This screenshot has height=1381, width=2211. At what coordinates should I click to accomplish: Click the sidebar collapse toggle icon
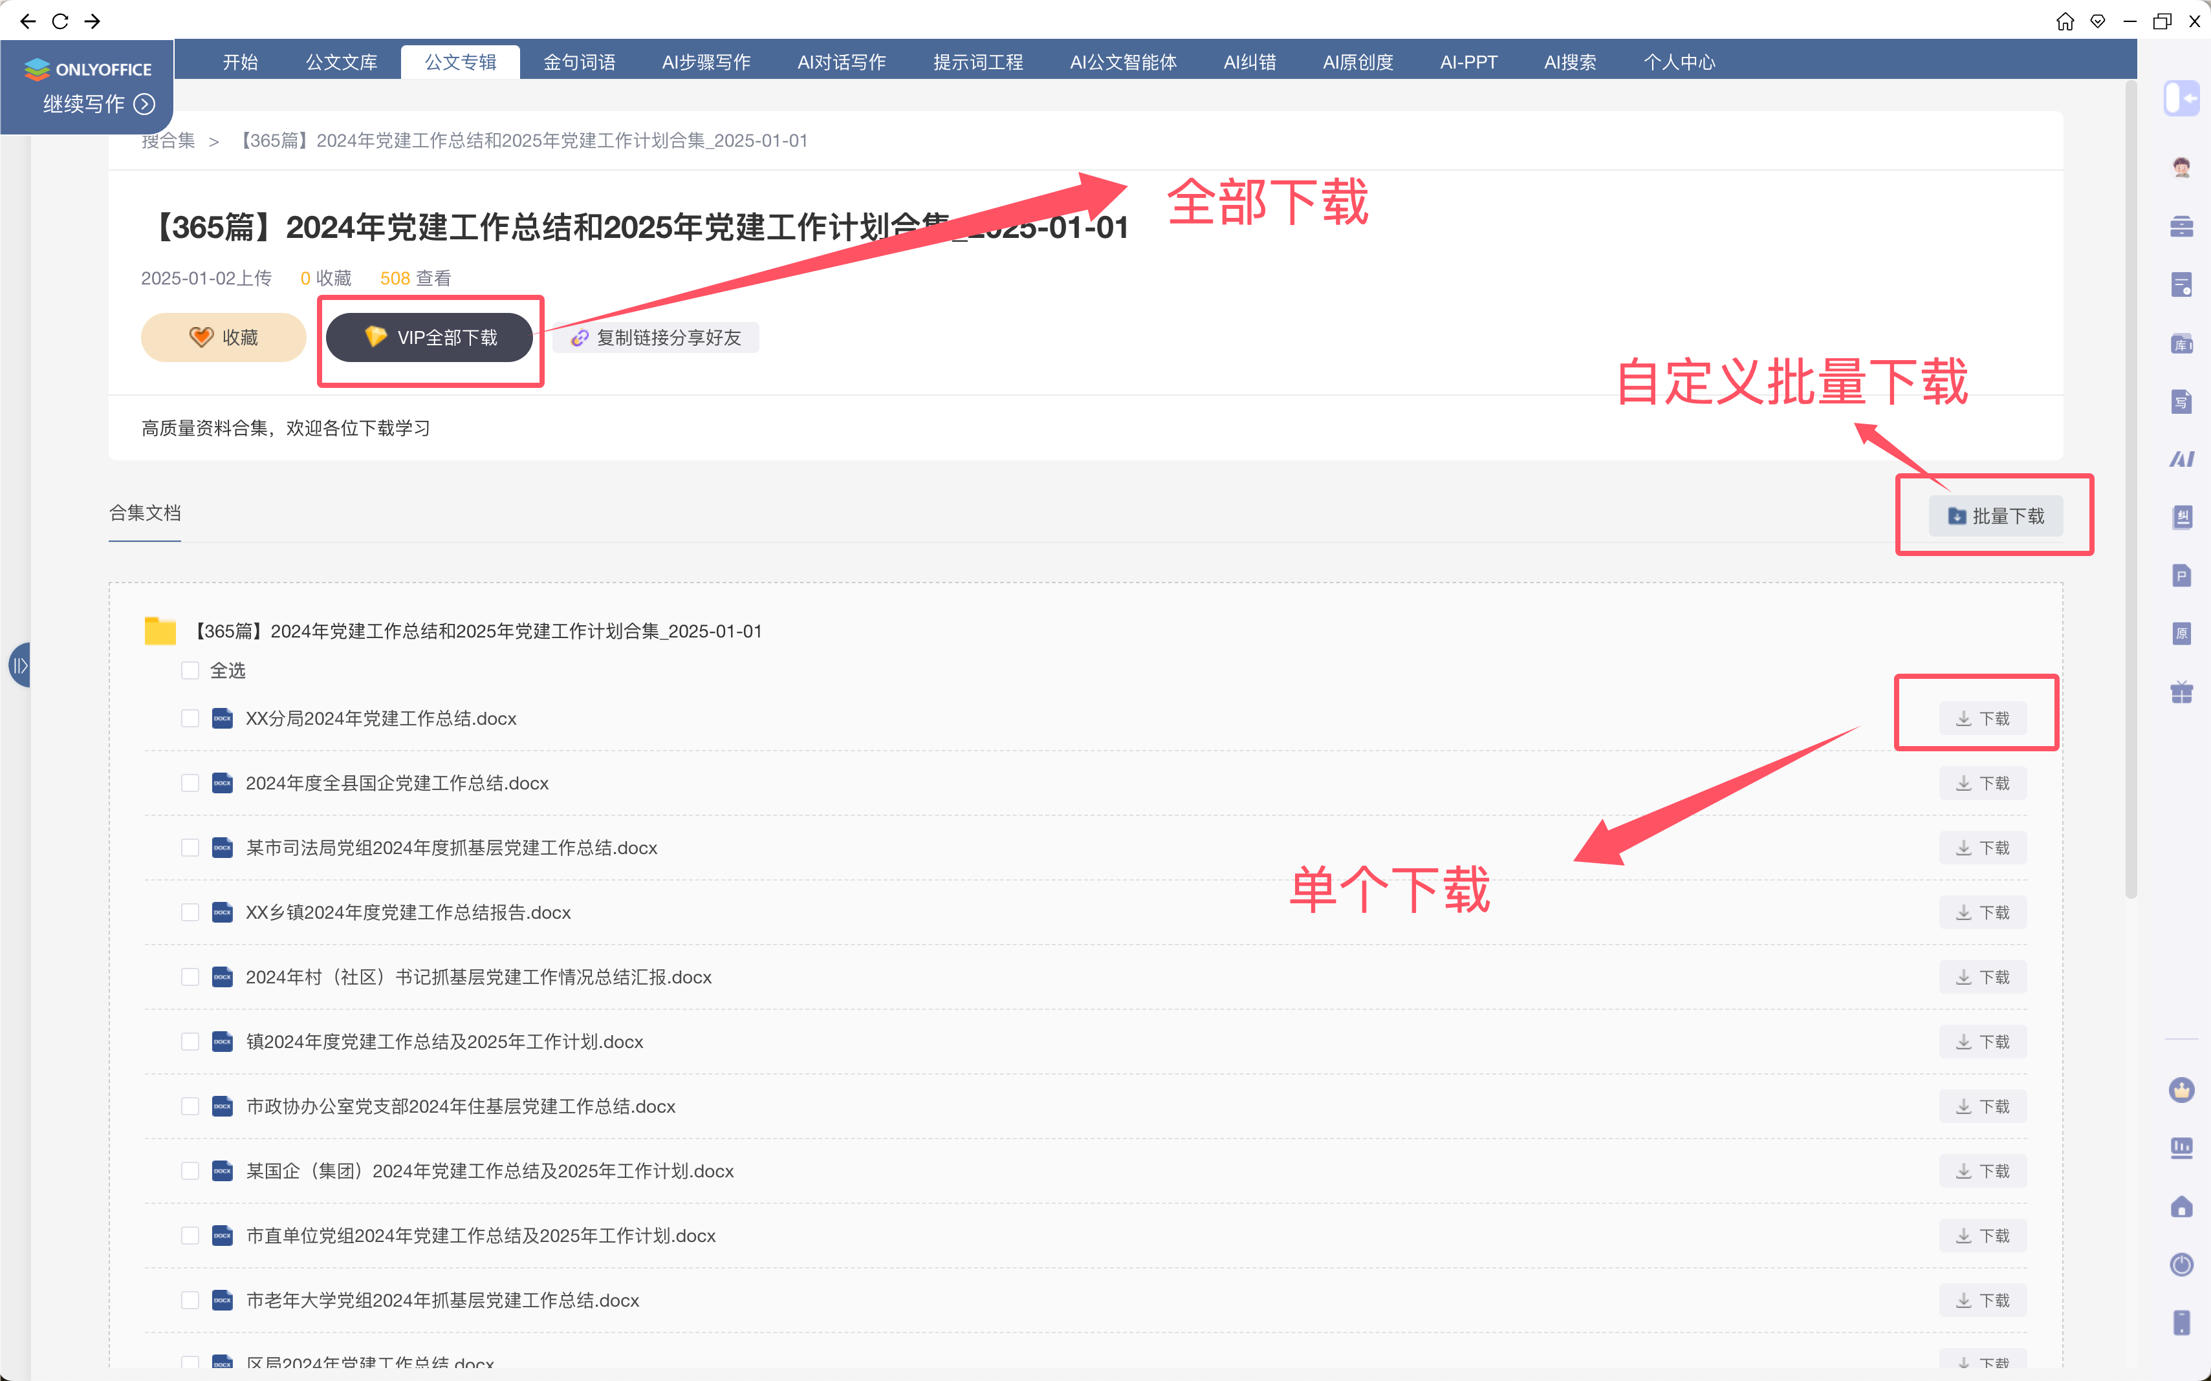[x=2181, y=99]
